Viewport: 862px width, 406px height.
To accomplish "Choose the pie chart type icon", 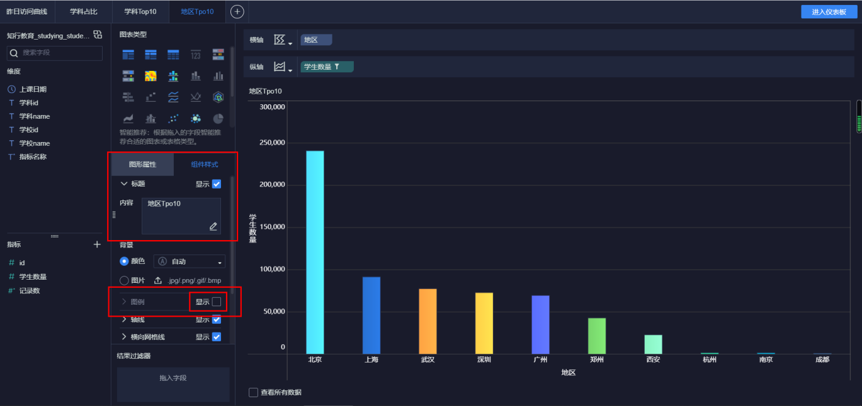I will [218, 118].
